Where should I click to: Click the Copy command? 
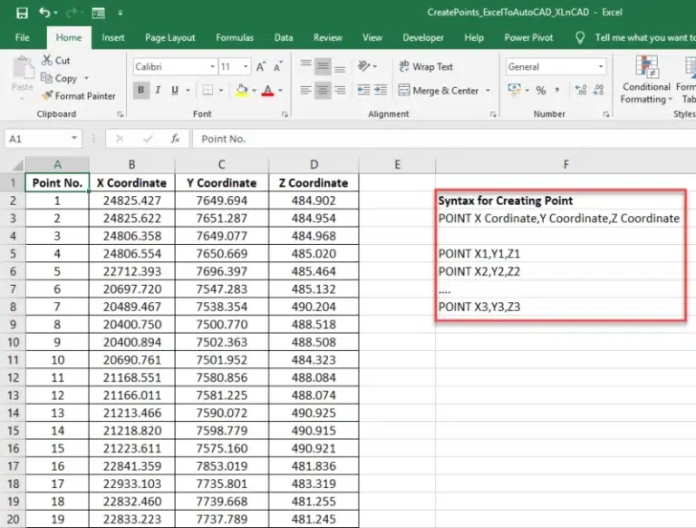(x=59, y=78)
